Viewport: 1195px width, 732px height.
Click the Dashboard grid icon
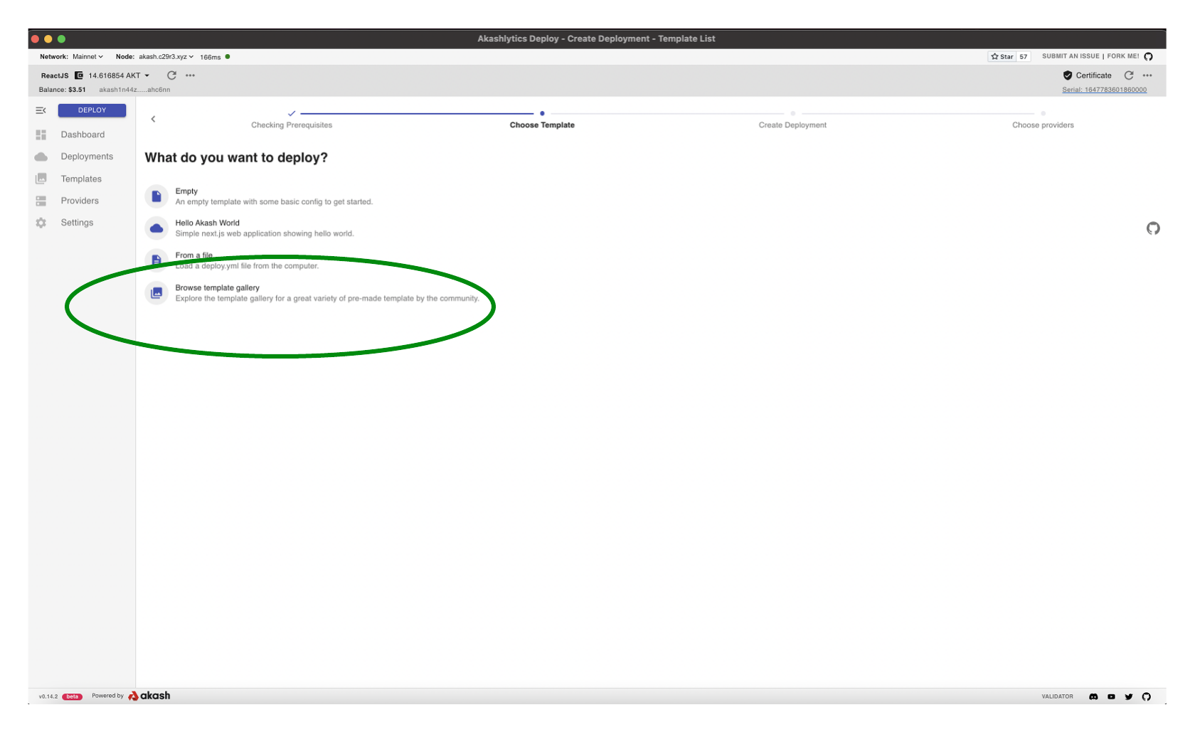pos(41,134)
